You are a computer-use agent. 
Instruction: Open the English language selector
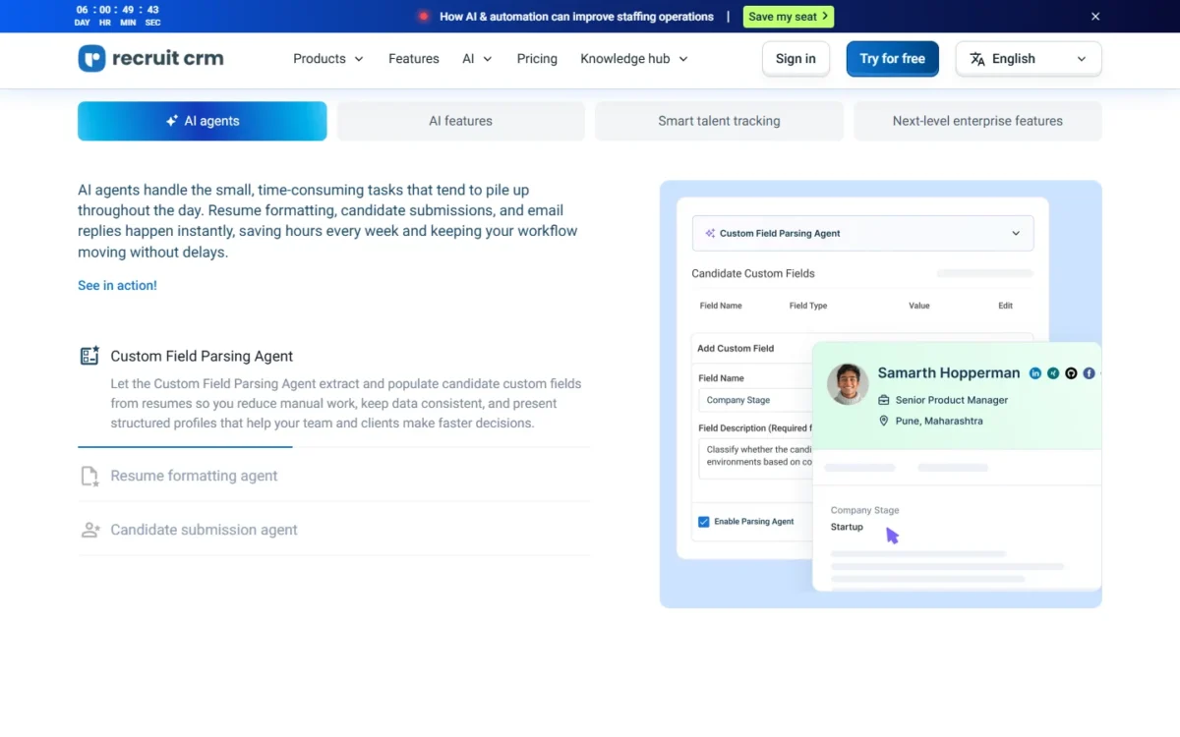(1029, 59)
